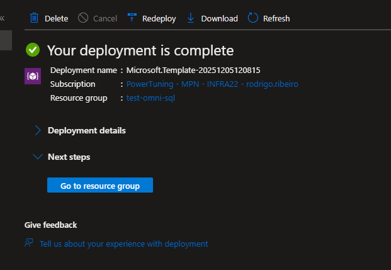Select the Download text label
This screenshot has height=270, width=391.
[219, 19]
